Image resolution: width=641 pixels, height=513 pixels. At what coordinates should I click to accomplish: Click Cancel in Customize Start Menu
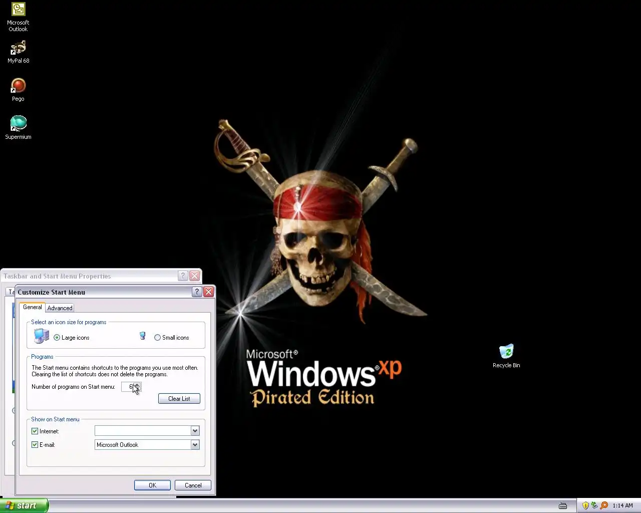coord(193,485)
